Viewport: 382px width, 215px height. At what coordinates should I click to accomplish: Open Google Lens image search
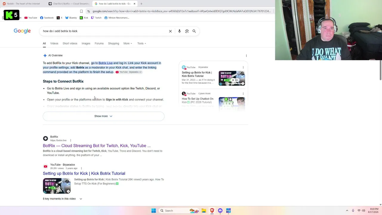(x=187, y=31)
